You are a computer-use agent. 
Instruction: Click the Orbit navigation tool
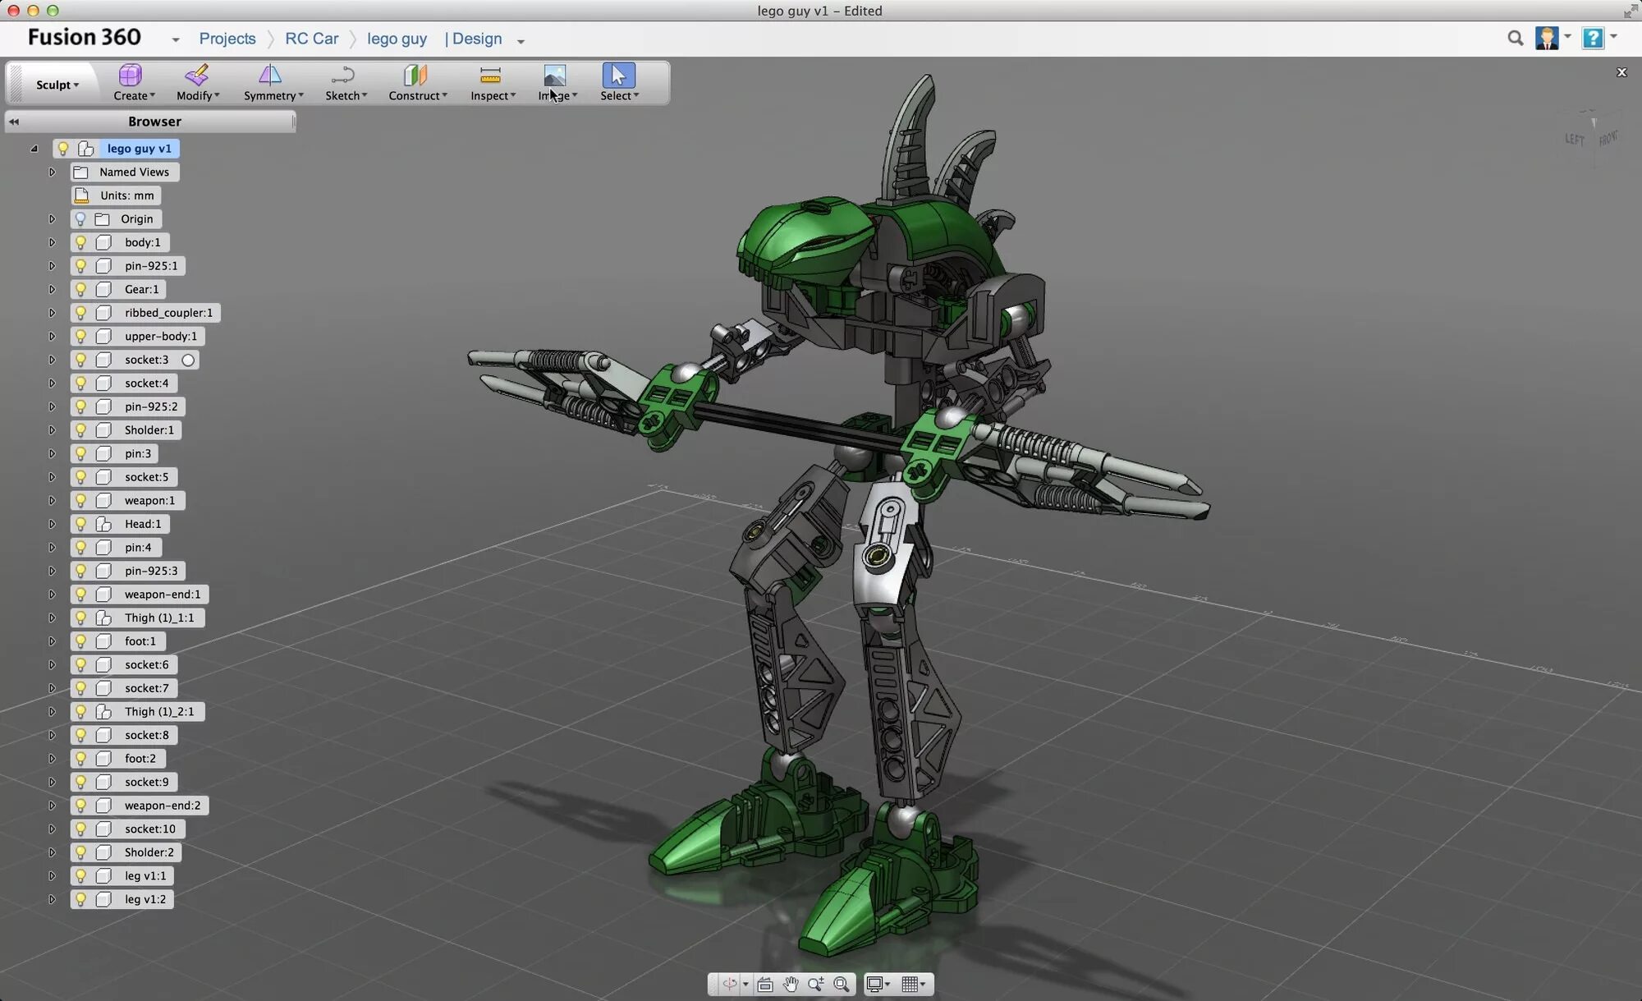point(730,984)
